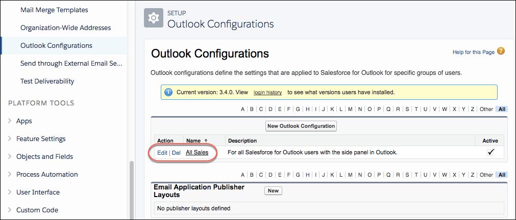Click the All Sales description text
Image resolution: width=516 pixels, height=220 pixels.
pyautogui.click(x=313, y=152)
